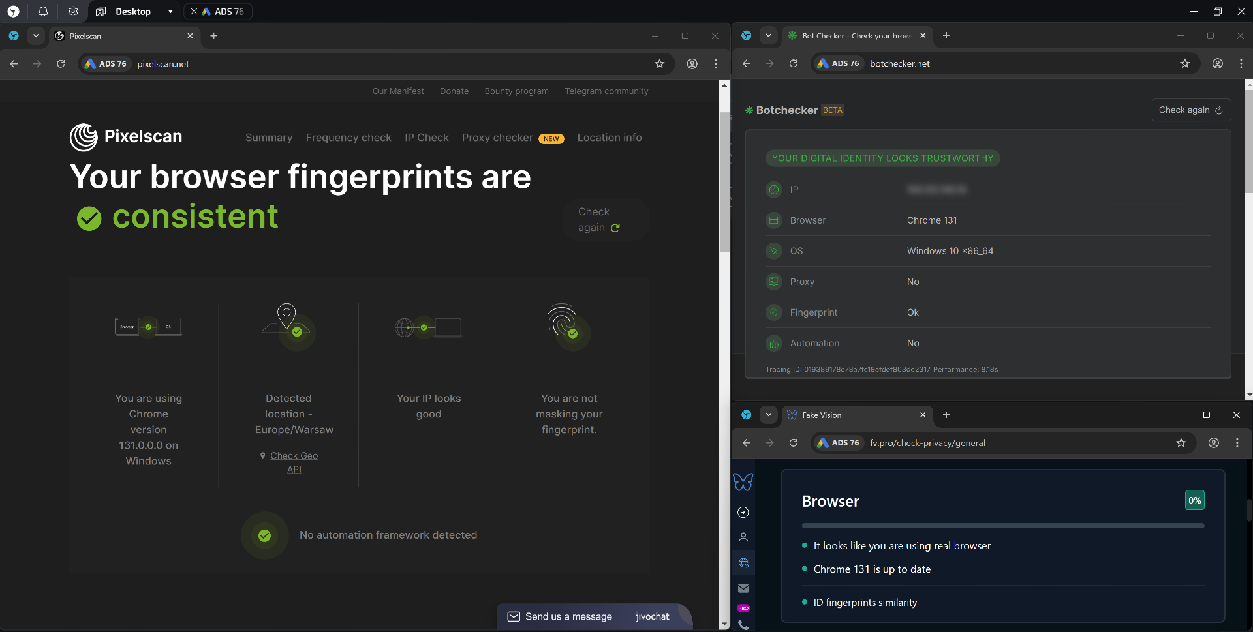Reload the pixelscan.net page
This screenshot has height=632, width=1253.
point(61,63)
